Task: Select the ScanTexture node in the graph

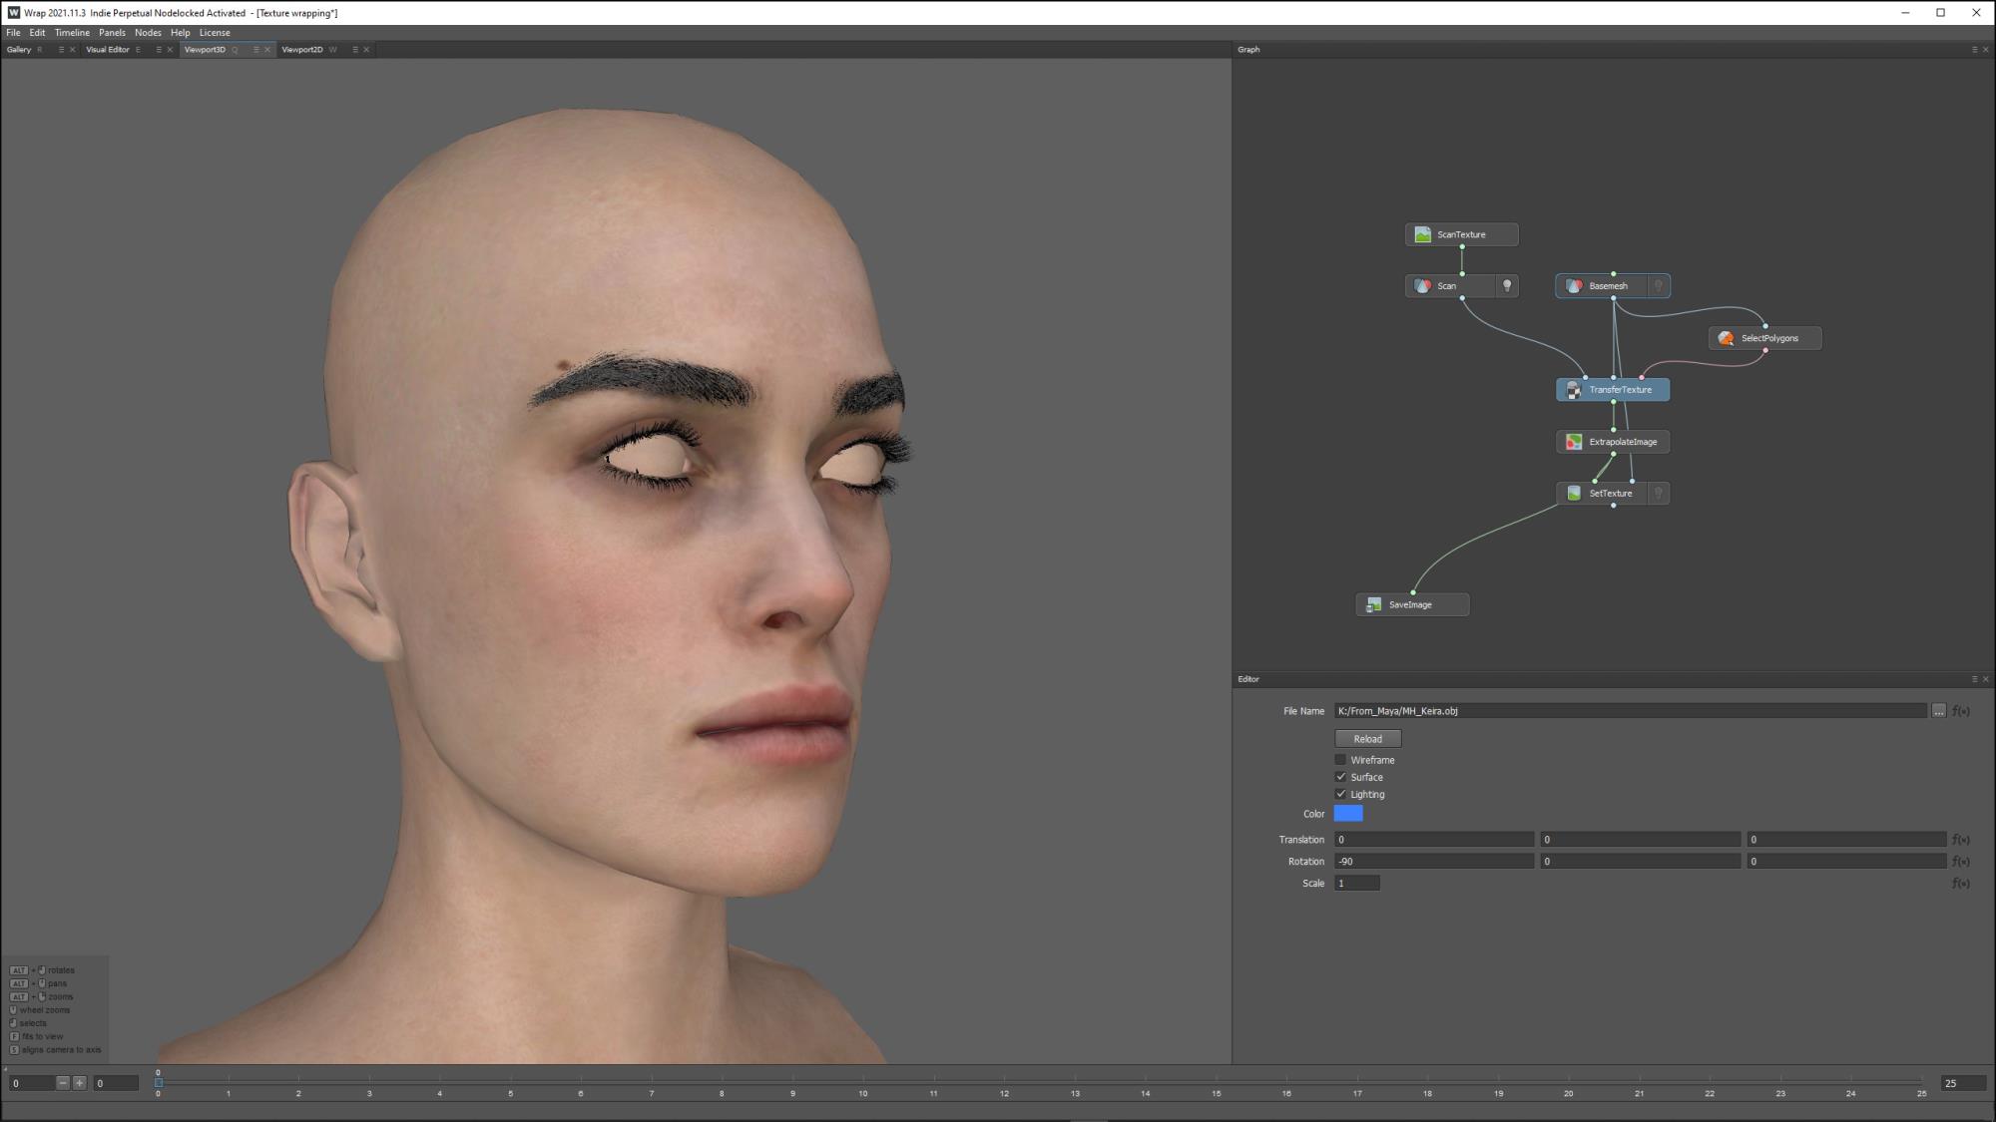Action: [x=1461, y=234]
